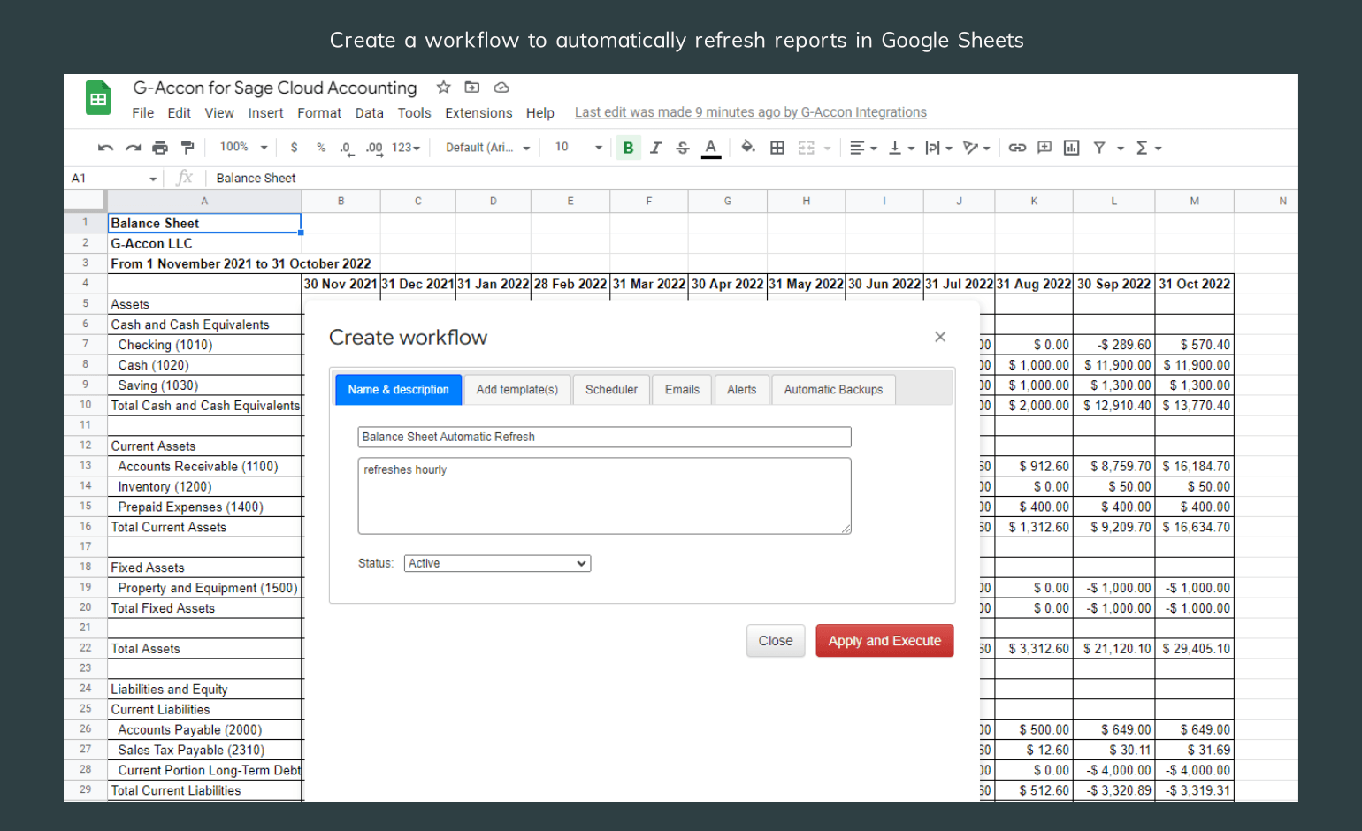Screen dimensions: 1362x831
Task: Open Horizontal align dropdown
Action: pos(863,148)
